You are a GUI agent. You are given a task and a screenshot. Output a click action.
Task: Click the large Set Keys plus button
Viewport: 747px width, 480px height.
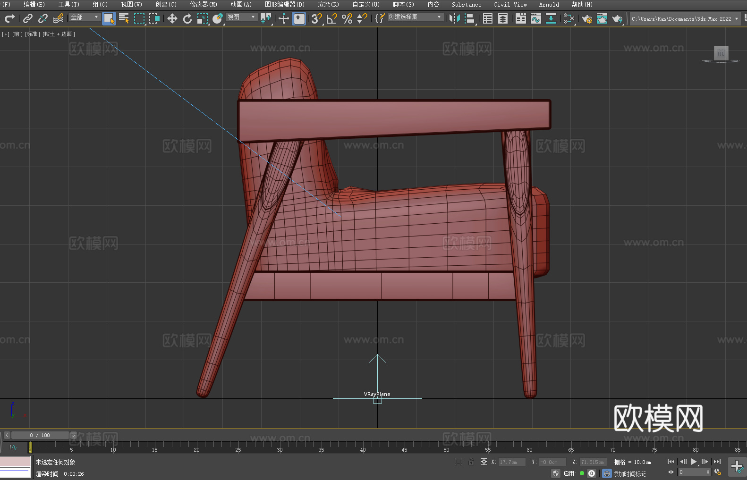point(737,467)
